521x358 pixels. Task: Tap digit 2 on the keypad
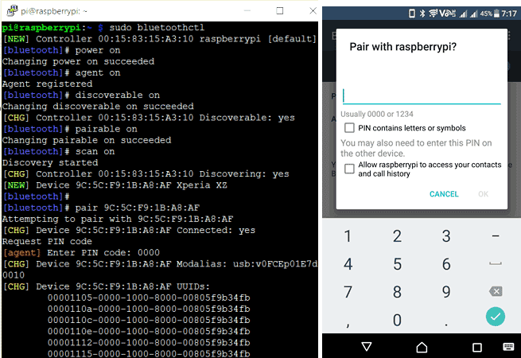point(397,236)
